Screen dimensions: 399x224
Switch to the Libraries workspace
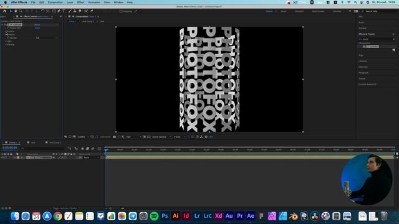337,11
